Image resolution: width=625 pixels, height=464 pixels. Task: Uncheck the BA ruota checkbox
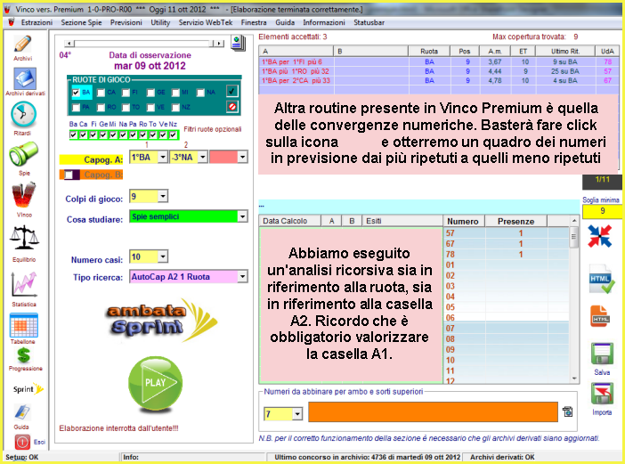pyautogui.click(x=76, y=93)
